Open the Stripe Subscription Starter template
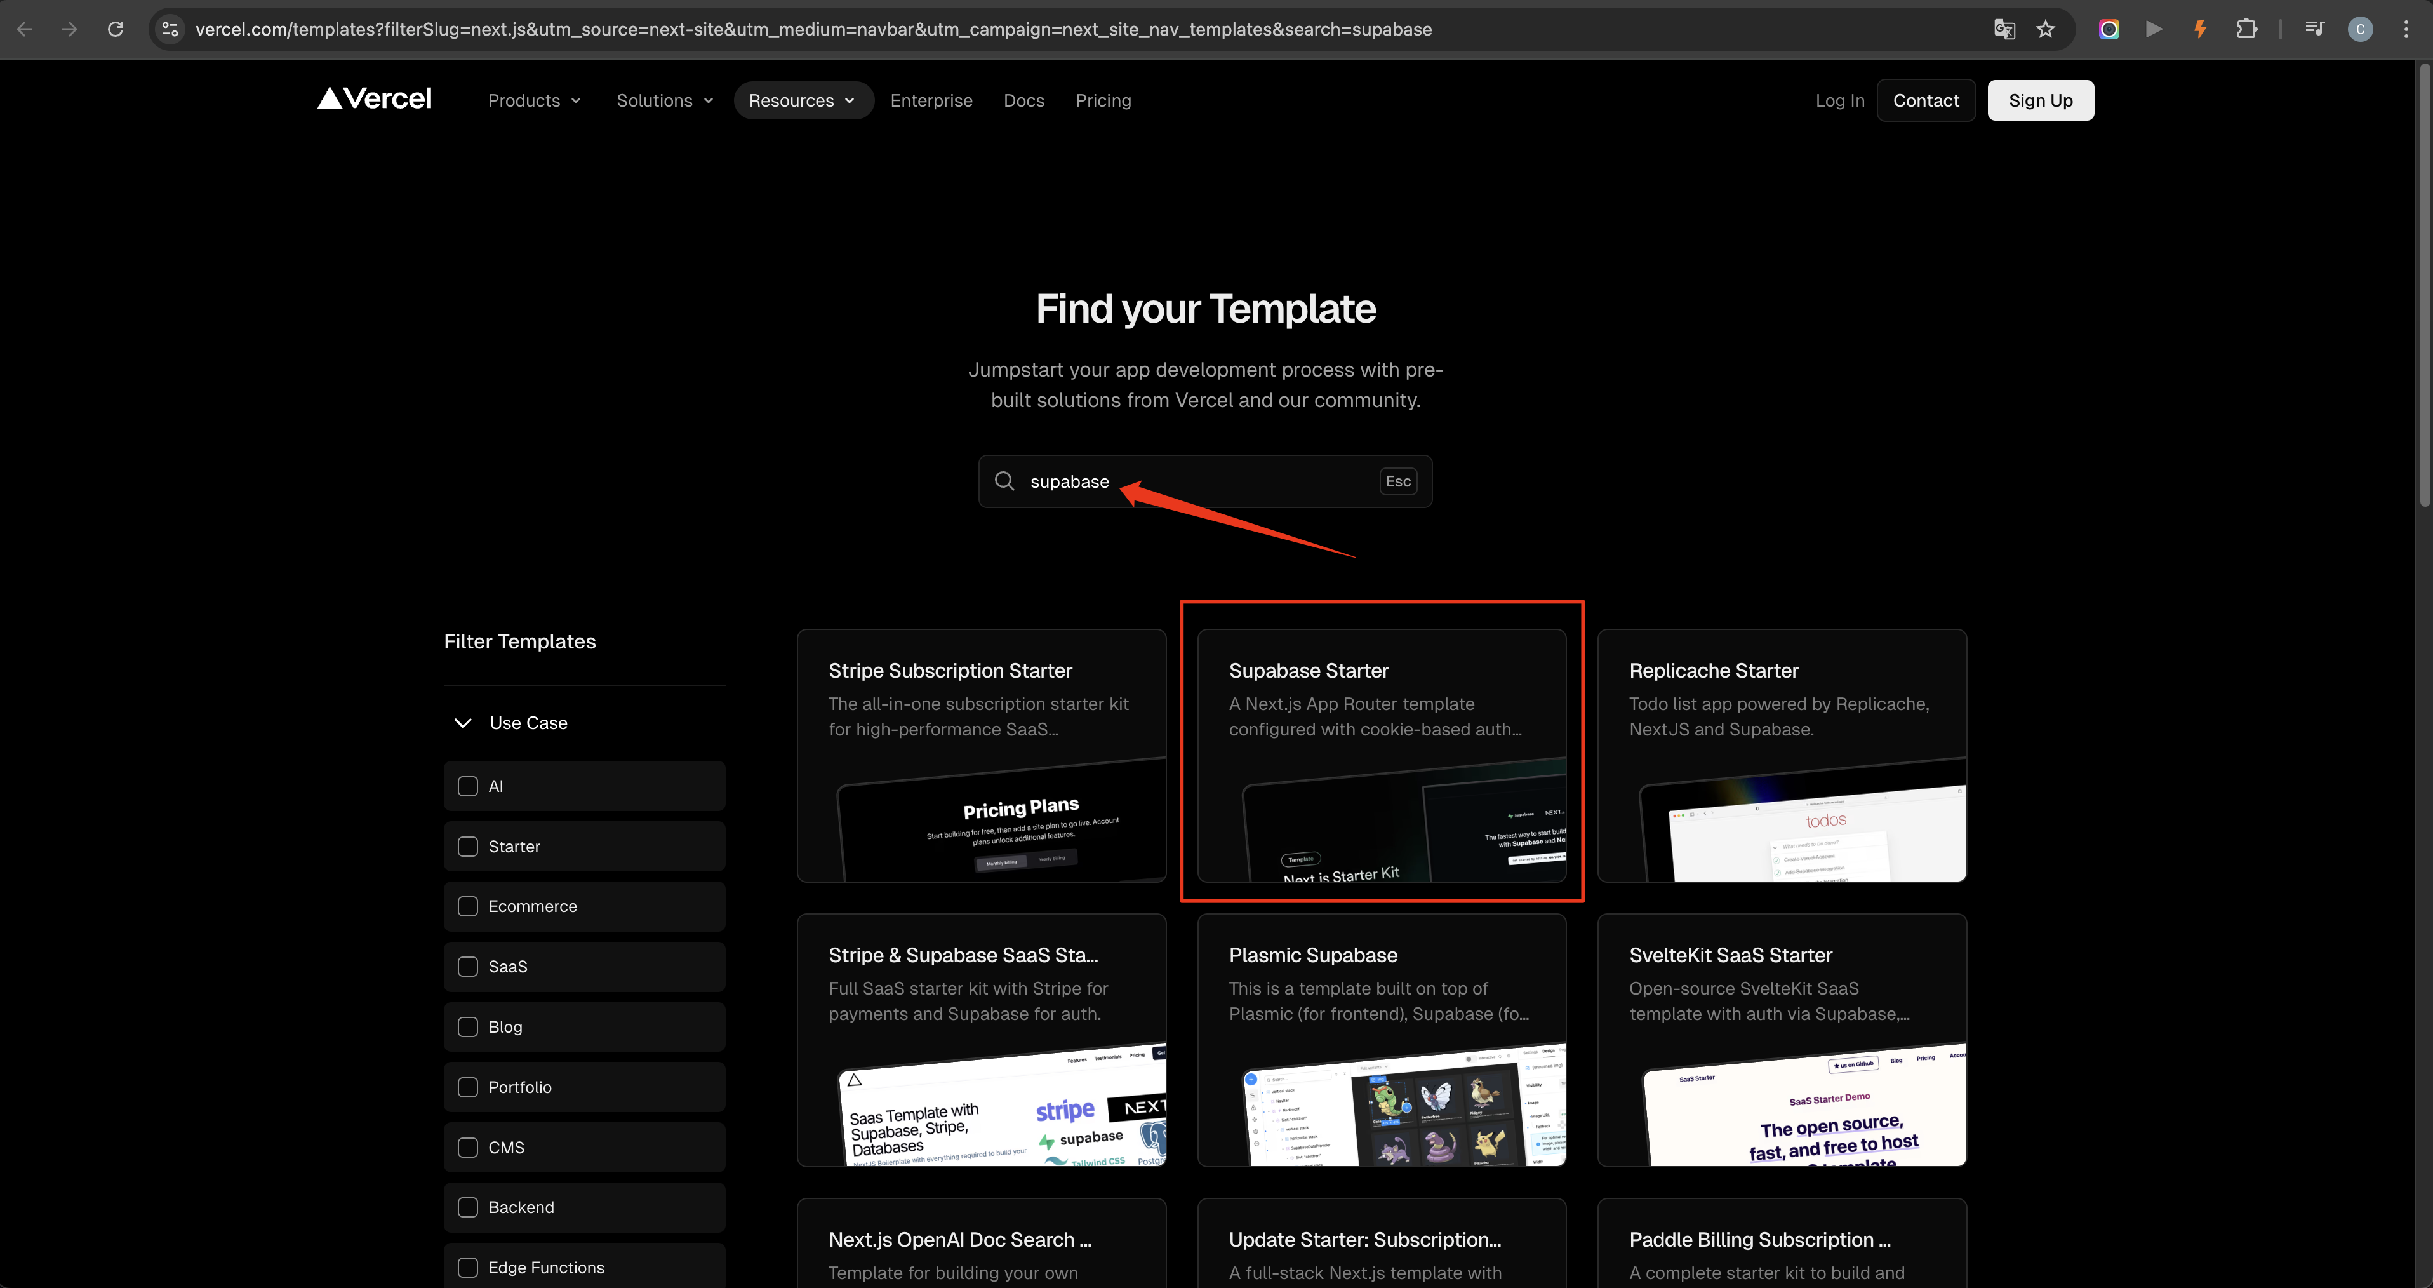Screen dimensions: 2433x1288 pos(982,756)
